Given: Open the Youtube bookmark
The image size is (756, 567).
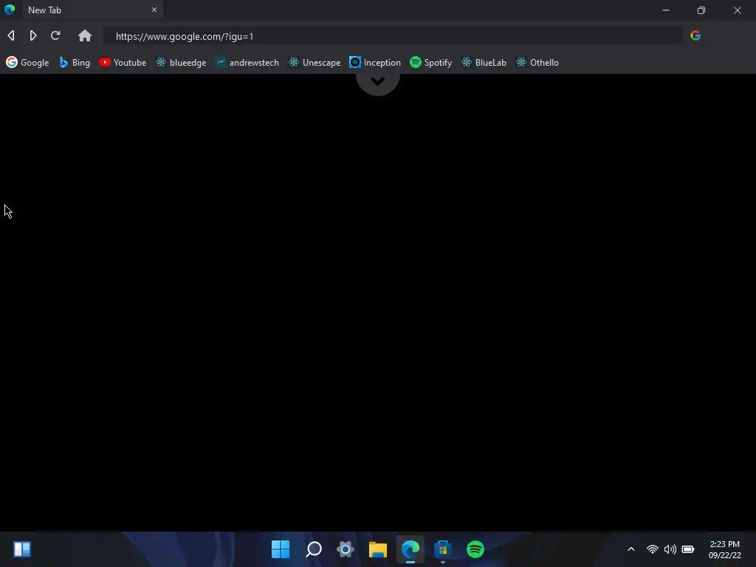Looking at the screenshot, I should (x=123, y=63).
